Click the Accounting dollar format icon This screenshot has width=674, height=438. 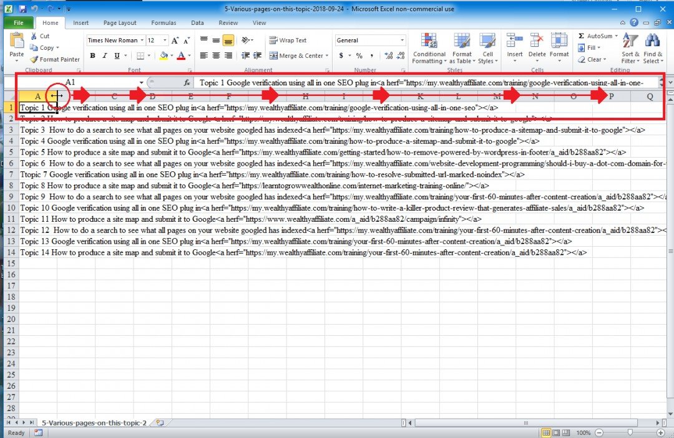coord(341,55)
